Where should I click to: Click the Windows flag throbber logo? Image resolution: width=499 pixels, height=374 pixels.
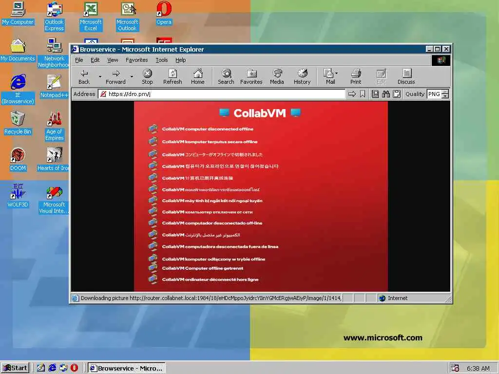tap(441, 60)
